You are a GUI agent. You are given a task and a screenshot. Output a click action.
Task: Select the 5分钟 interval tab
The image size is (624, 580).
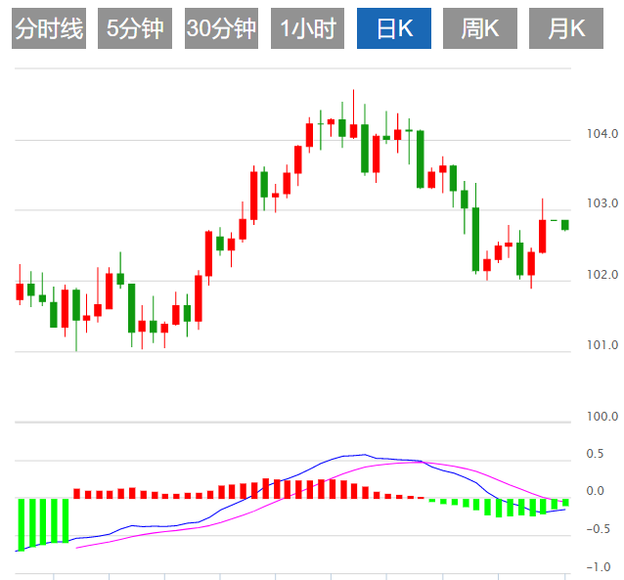[x=135, y=28]
